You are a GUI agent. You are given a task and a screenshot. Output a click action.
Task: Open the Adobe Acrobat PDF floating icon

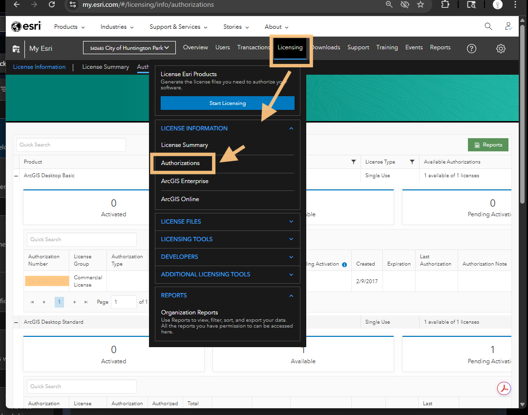tap(504, 389)
